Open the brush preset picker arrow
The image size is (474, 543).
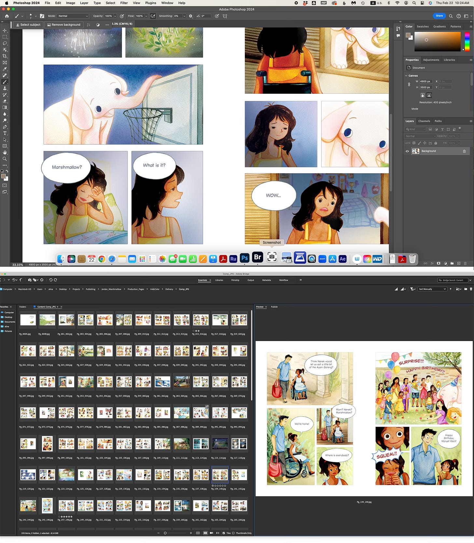click(x=35, y=16)
